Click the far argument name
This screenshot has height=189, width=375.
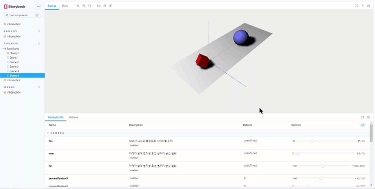[50, 166]
